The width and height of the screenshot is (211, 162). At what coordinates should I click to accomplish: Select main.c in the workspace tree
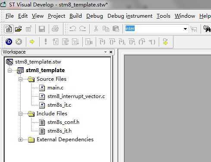[x=56, y=88]
